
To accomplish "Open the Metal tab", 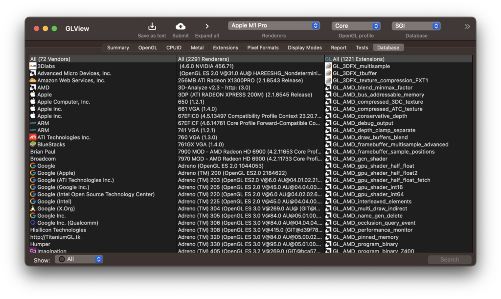I will [x=197, y=47].
